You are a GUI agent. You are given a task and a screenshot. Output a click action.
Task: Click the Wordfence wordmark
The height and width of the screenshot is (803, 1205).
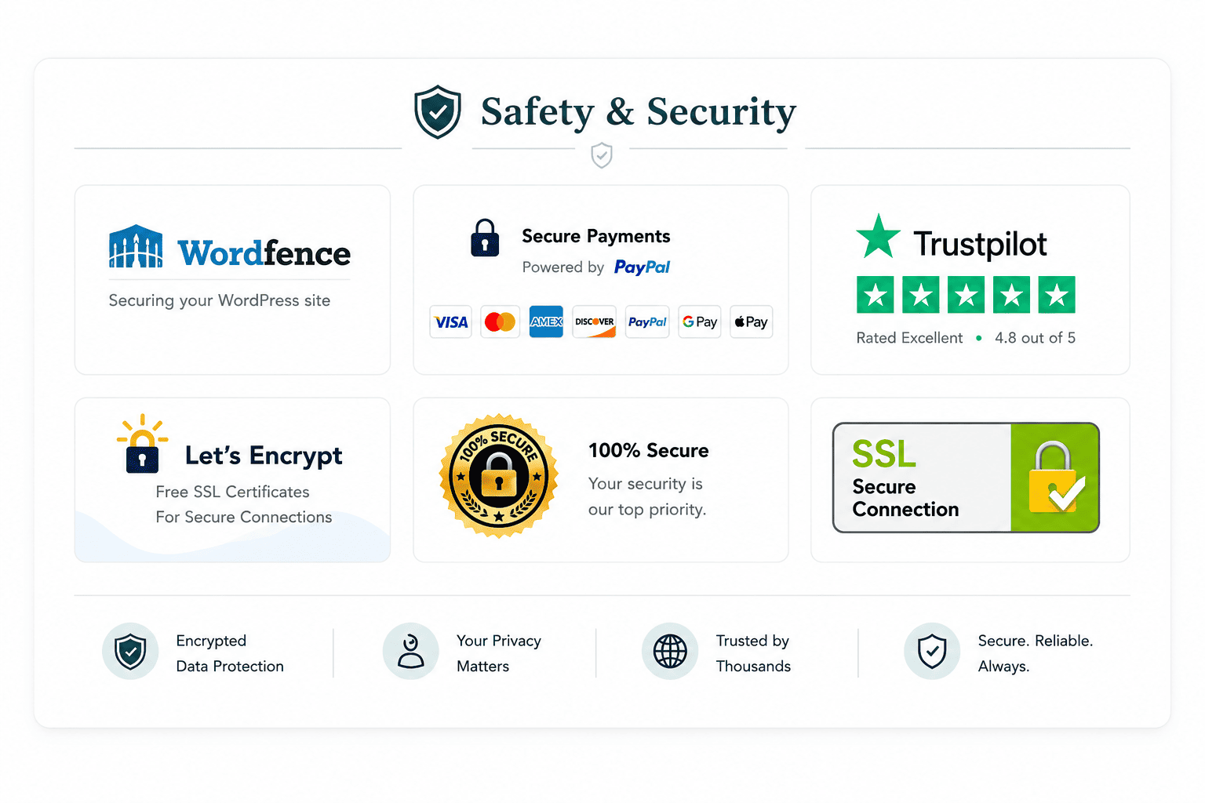[264, 253]
